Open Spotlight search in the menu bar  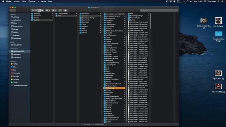pos(219,1)
